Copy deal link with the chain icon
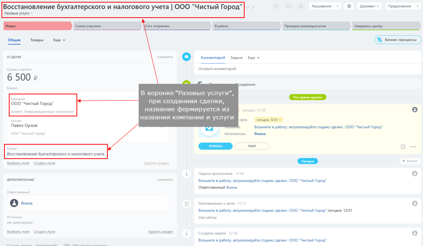This screenshot has width=423, height=246. 253,8
